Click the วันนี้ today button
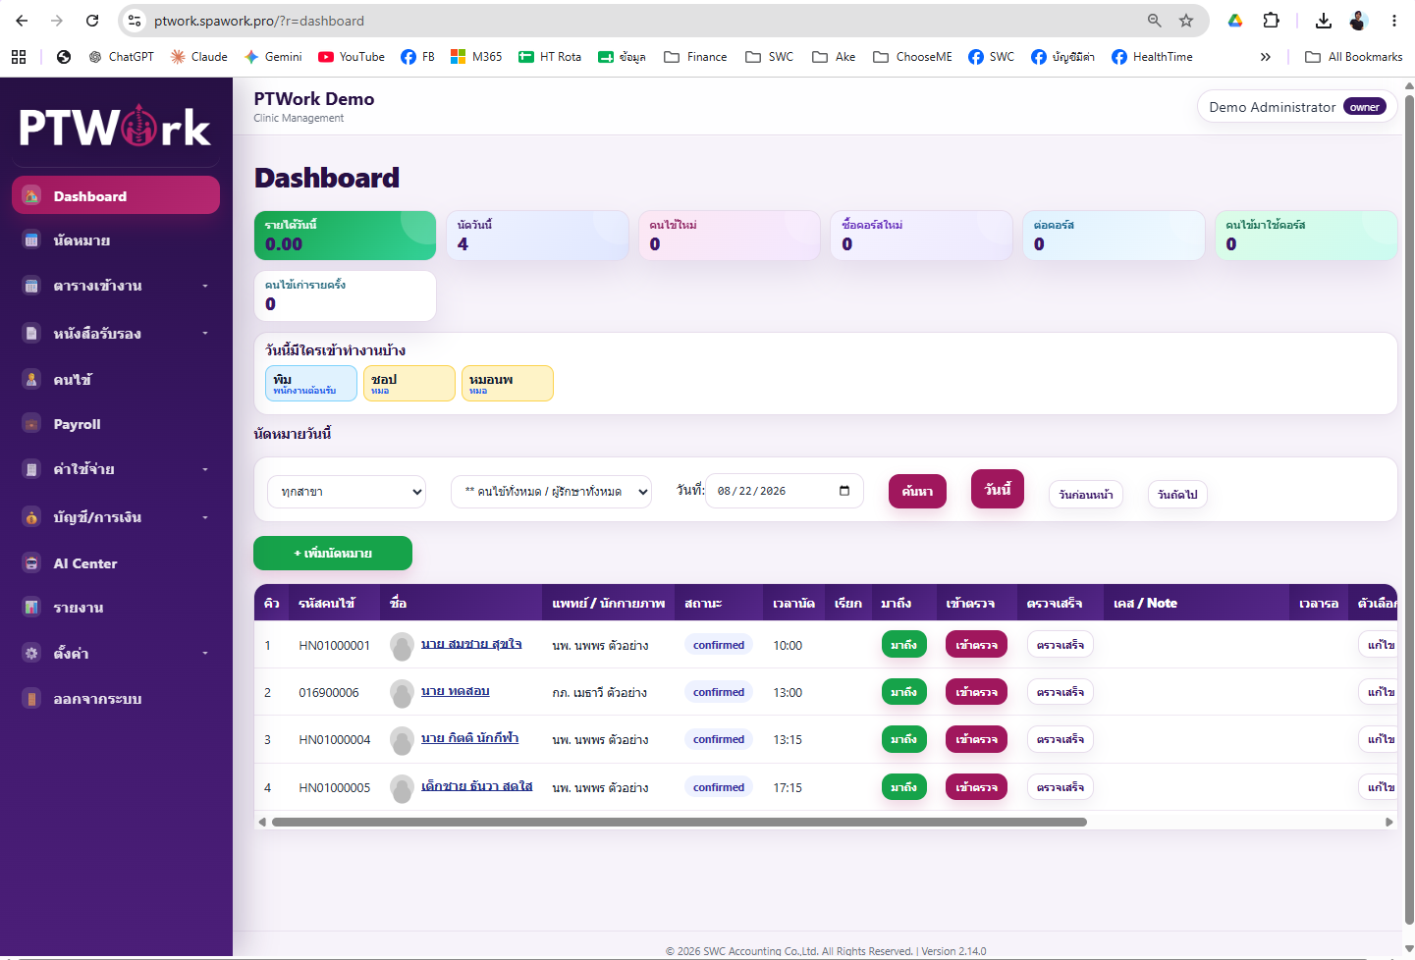 [x=998, y=489]
